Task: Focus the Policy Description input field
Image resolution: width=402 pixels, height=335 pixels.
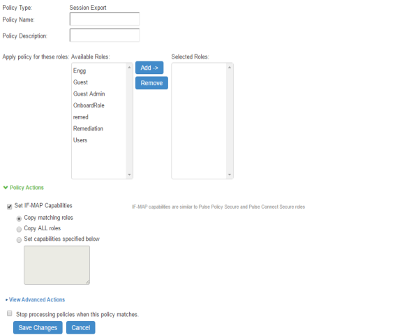Action: tap(105, 35)
